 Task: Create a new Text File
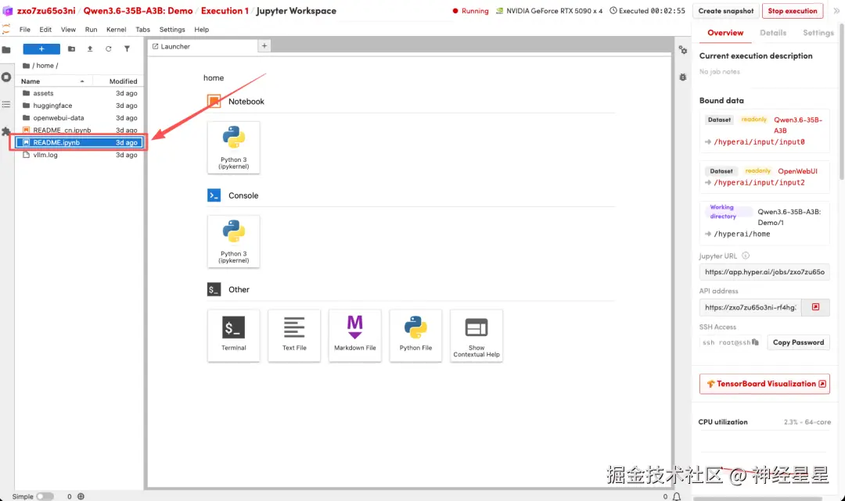(x=294, y=336)
